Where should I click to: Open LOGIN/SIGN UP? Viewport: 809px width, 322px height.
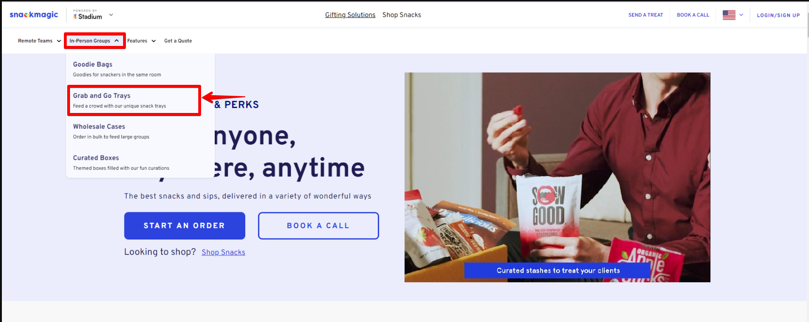click(778, 15)
